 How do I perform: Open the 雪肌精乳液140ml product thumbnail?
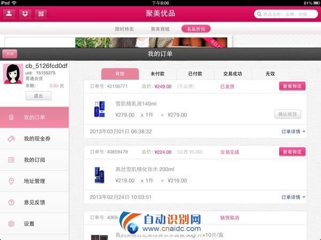click(x=100, y=109)
